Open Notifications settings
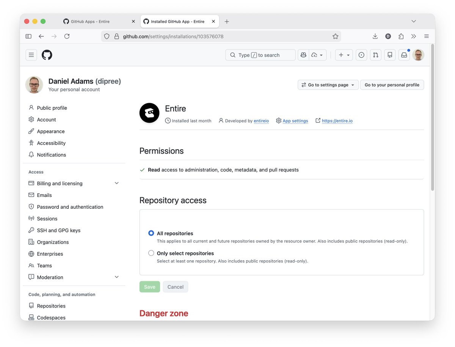455x347 pixels. coord(52,155)
